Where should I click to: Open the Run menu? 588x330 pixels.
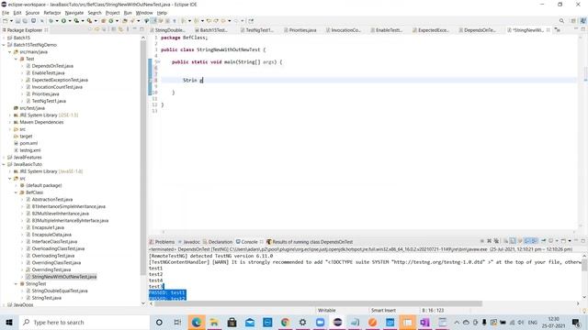point(128,13)
